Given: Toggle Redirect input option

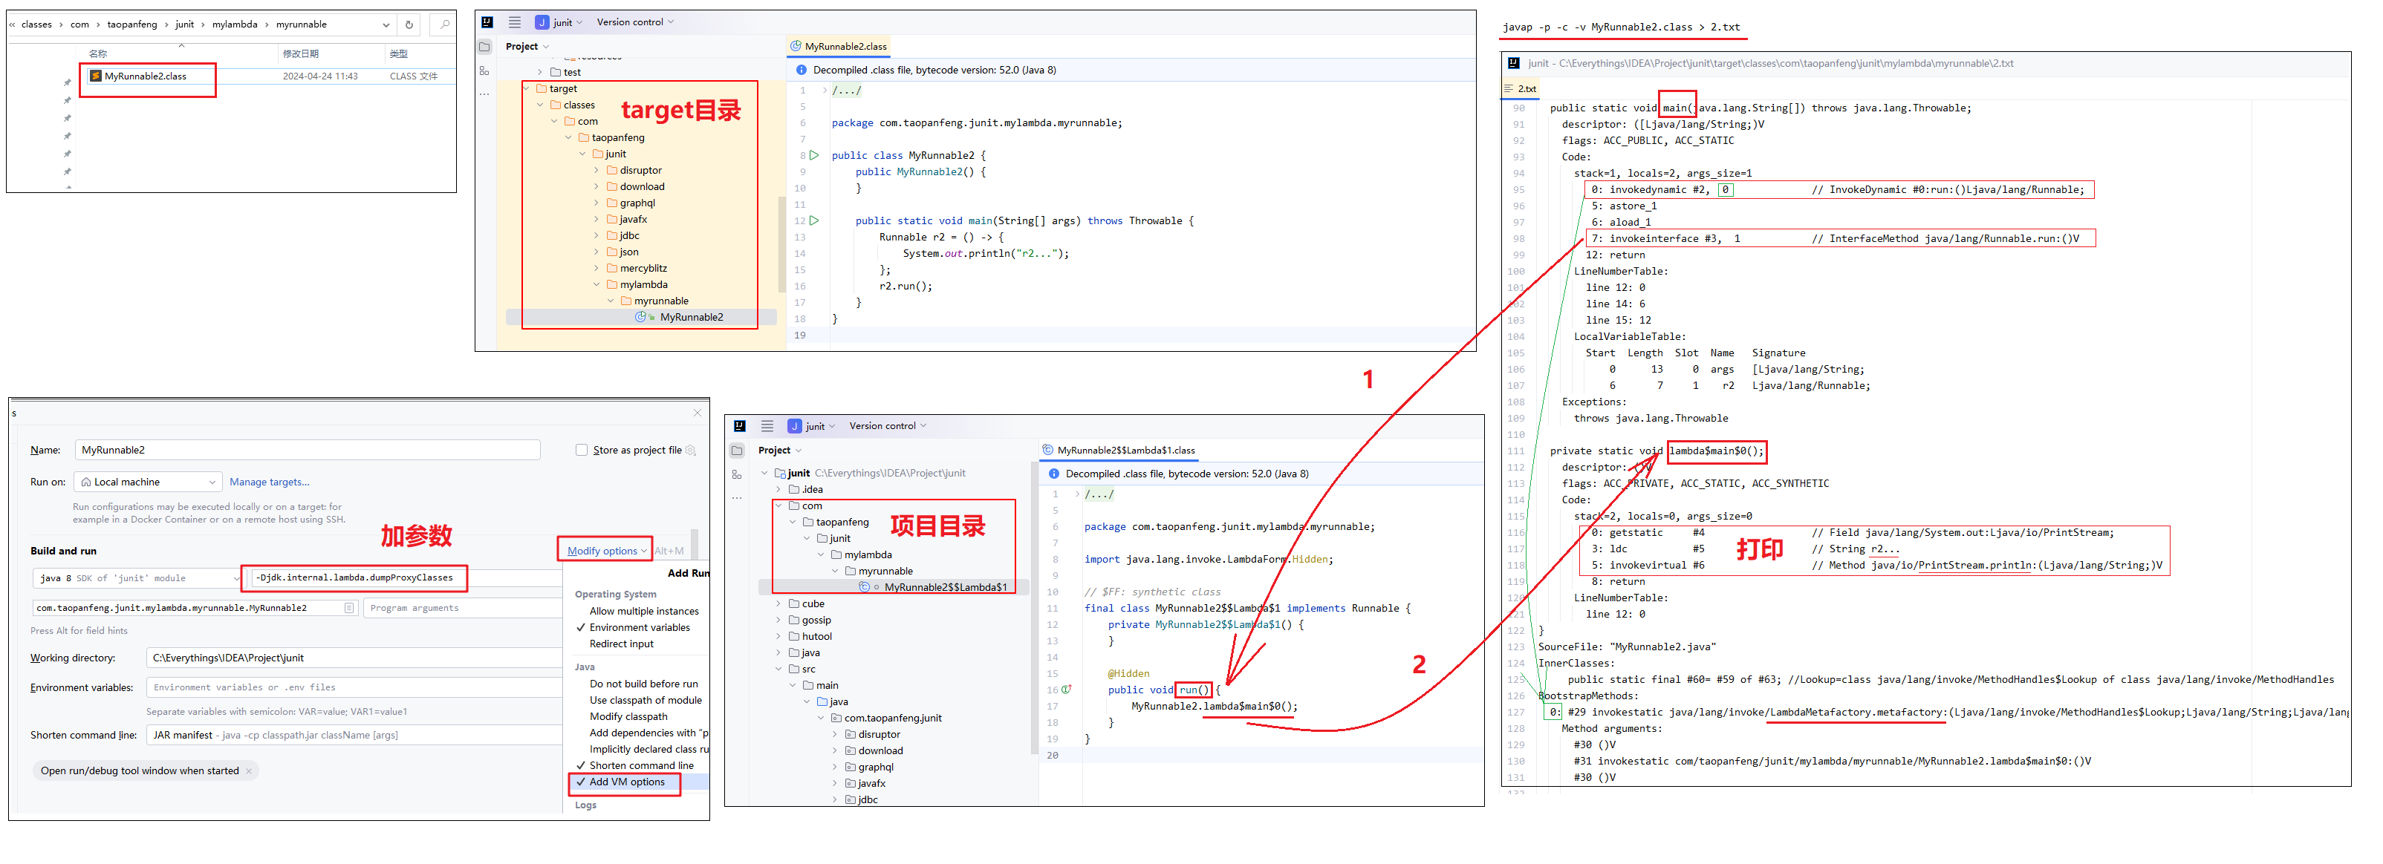Looking at the screenshot, I should point(621,644).
